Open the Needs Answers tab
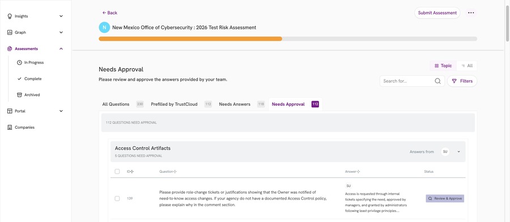The width and height of the screenshot is (510, 222). 241,105
